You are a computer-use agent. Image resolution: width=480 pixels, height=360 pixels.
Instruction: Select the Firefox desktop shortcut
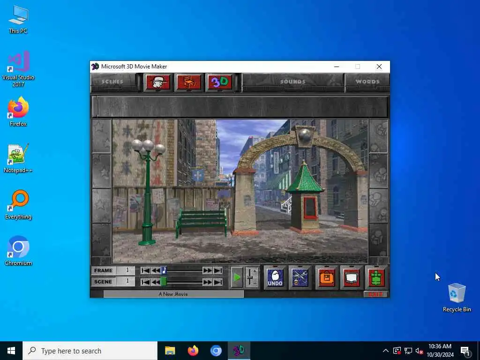18,112
